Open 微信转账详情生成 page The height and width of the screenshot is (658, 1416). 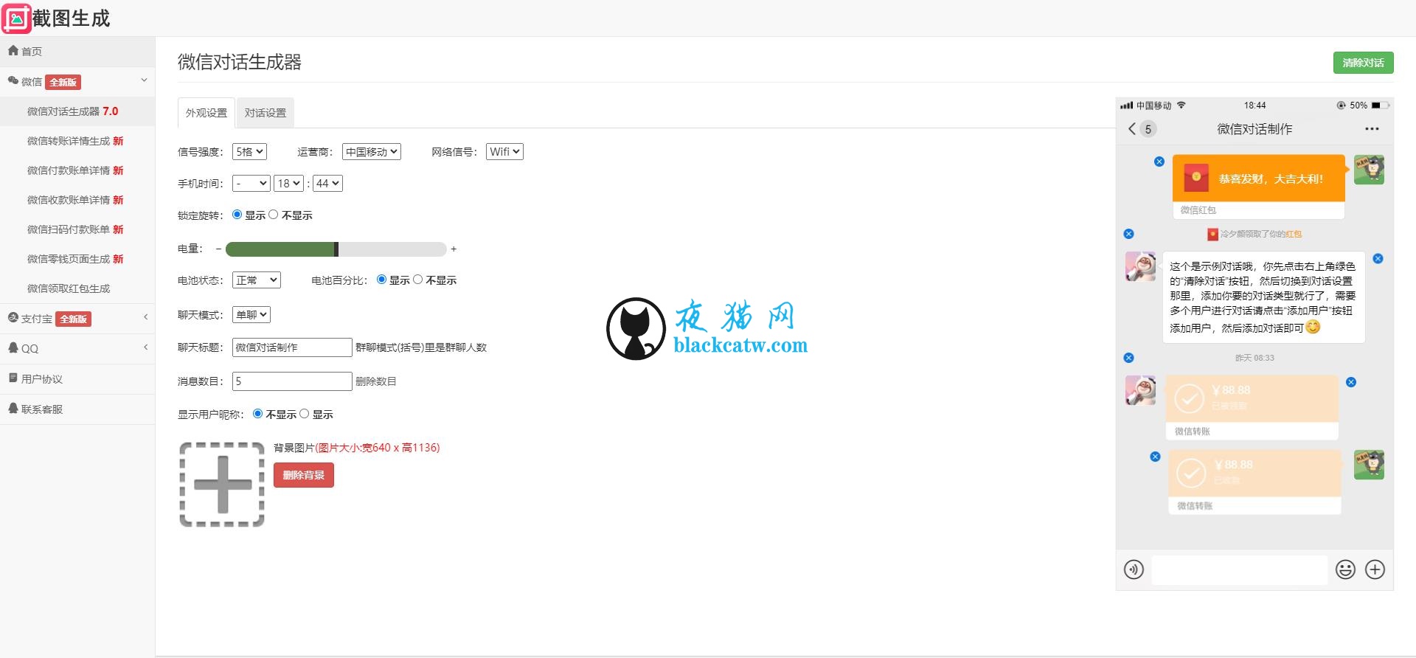coord(77,141)
